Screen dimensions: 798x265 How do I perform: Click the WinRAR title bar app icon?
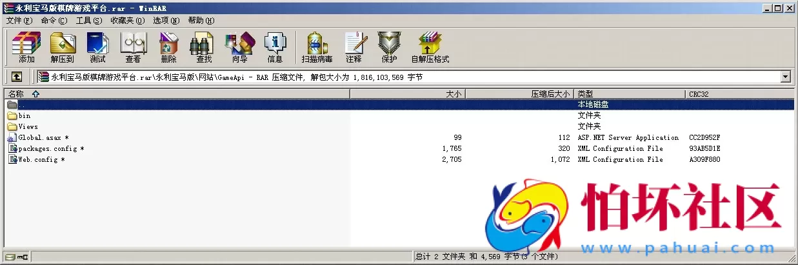[7, 8]
